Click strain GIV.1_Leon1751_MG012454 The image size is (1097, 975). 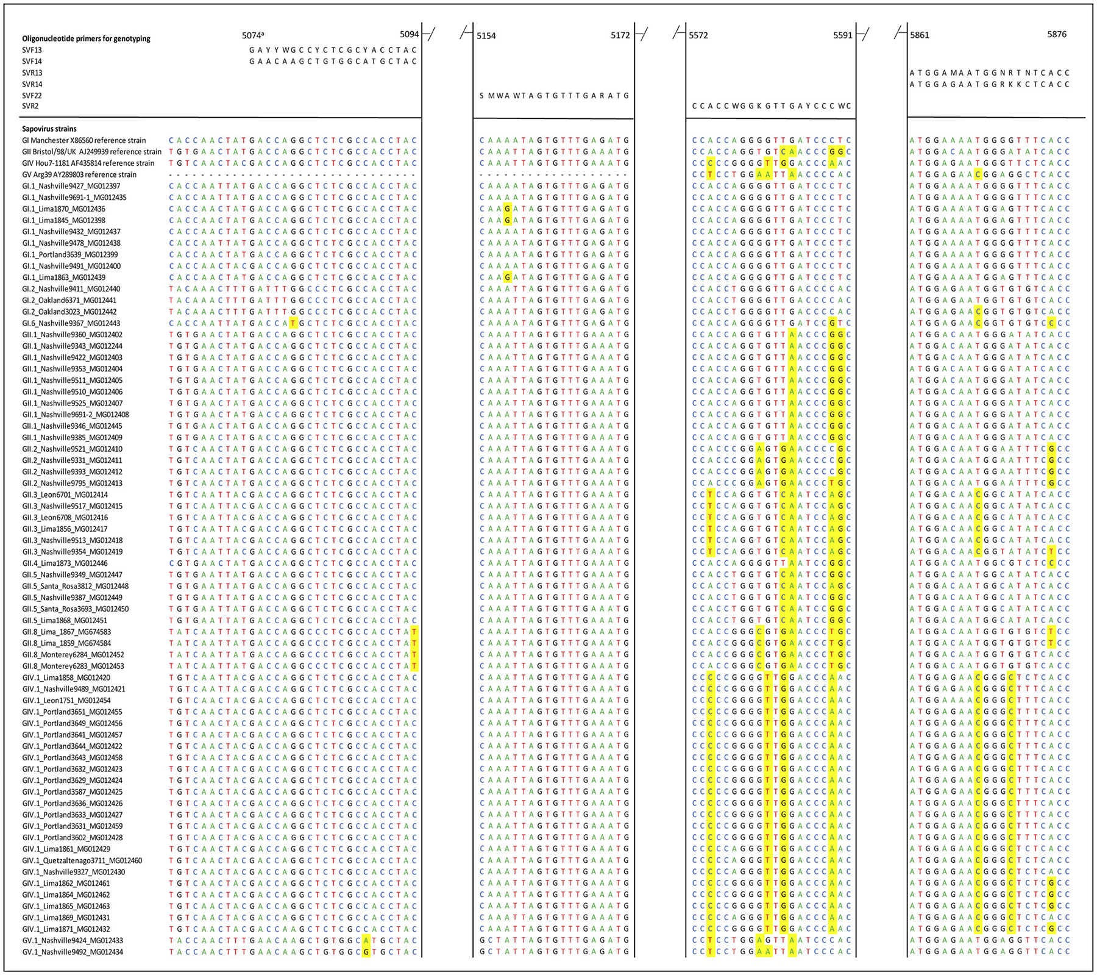click(66, 701)
